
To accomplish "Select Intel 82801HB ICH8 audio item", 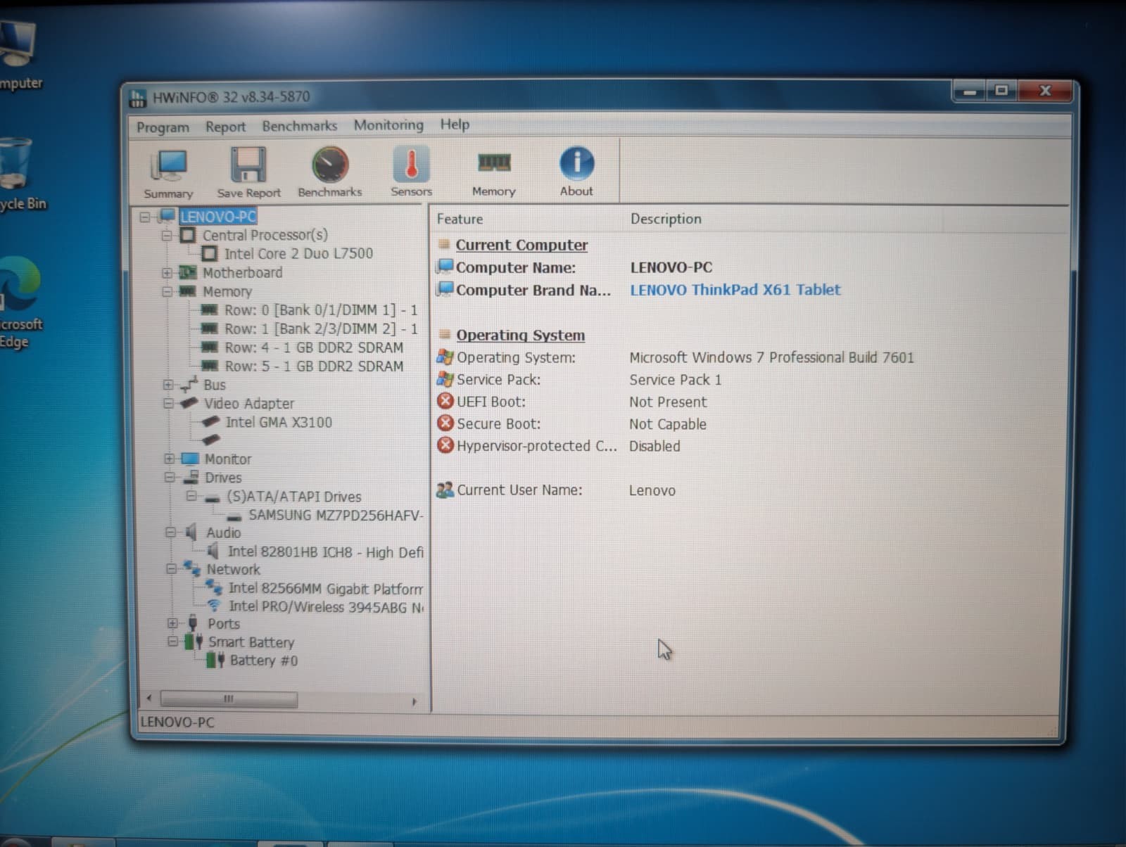I will [x=326, y=552].
